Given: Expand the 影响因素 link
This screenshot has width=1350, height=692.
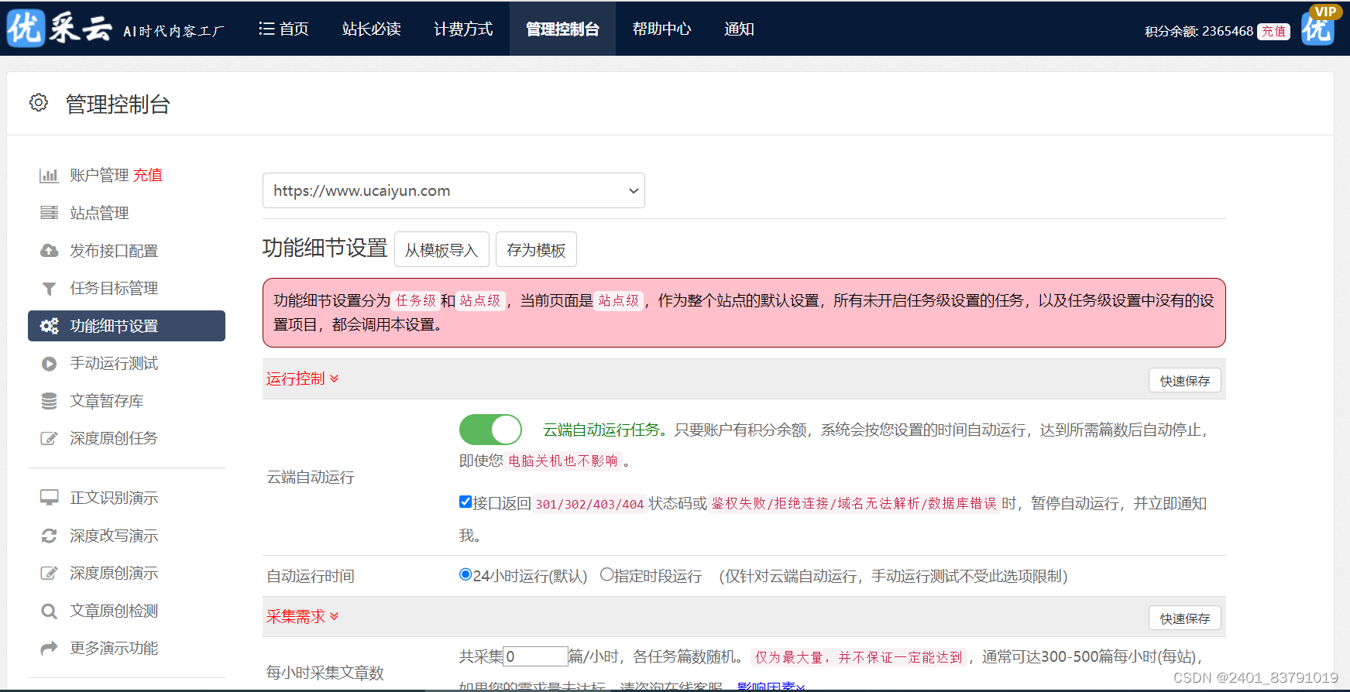Looking at the screenshot, I should click(771, 686).
